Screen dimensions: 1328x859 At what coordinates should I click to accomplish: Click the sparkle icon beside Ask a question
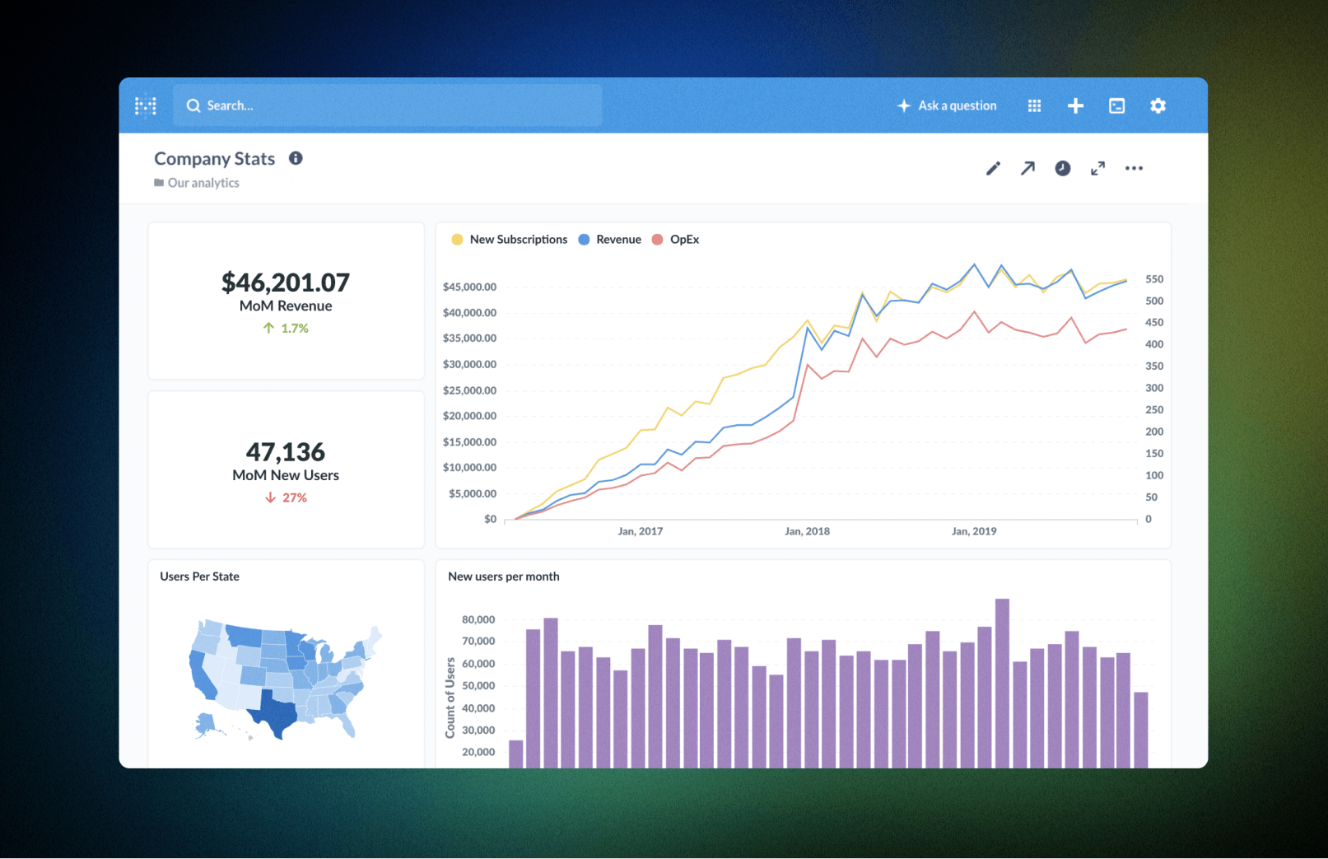tap(904, 105)
